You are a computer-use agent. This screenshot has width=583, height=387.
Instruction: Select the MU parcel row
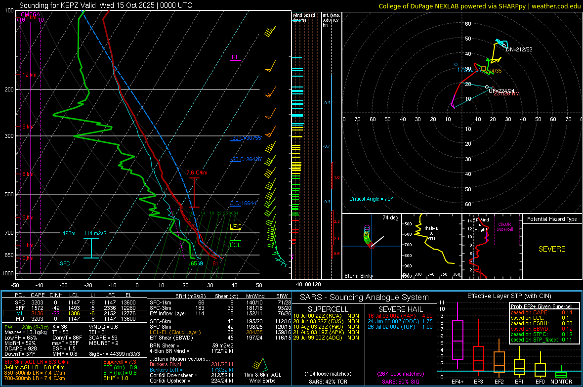point(75,319)
